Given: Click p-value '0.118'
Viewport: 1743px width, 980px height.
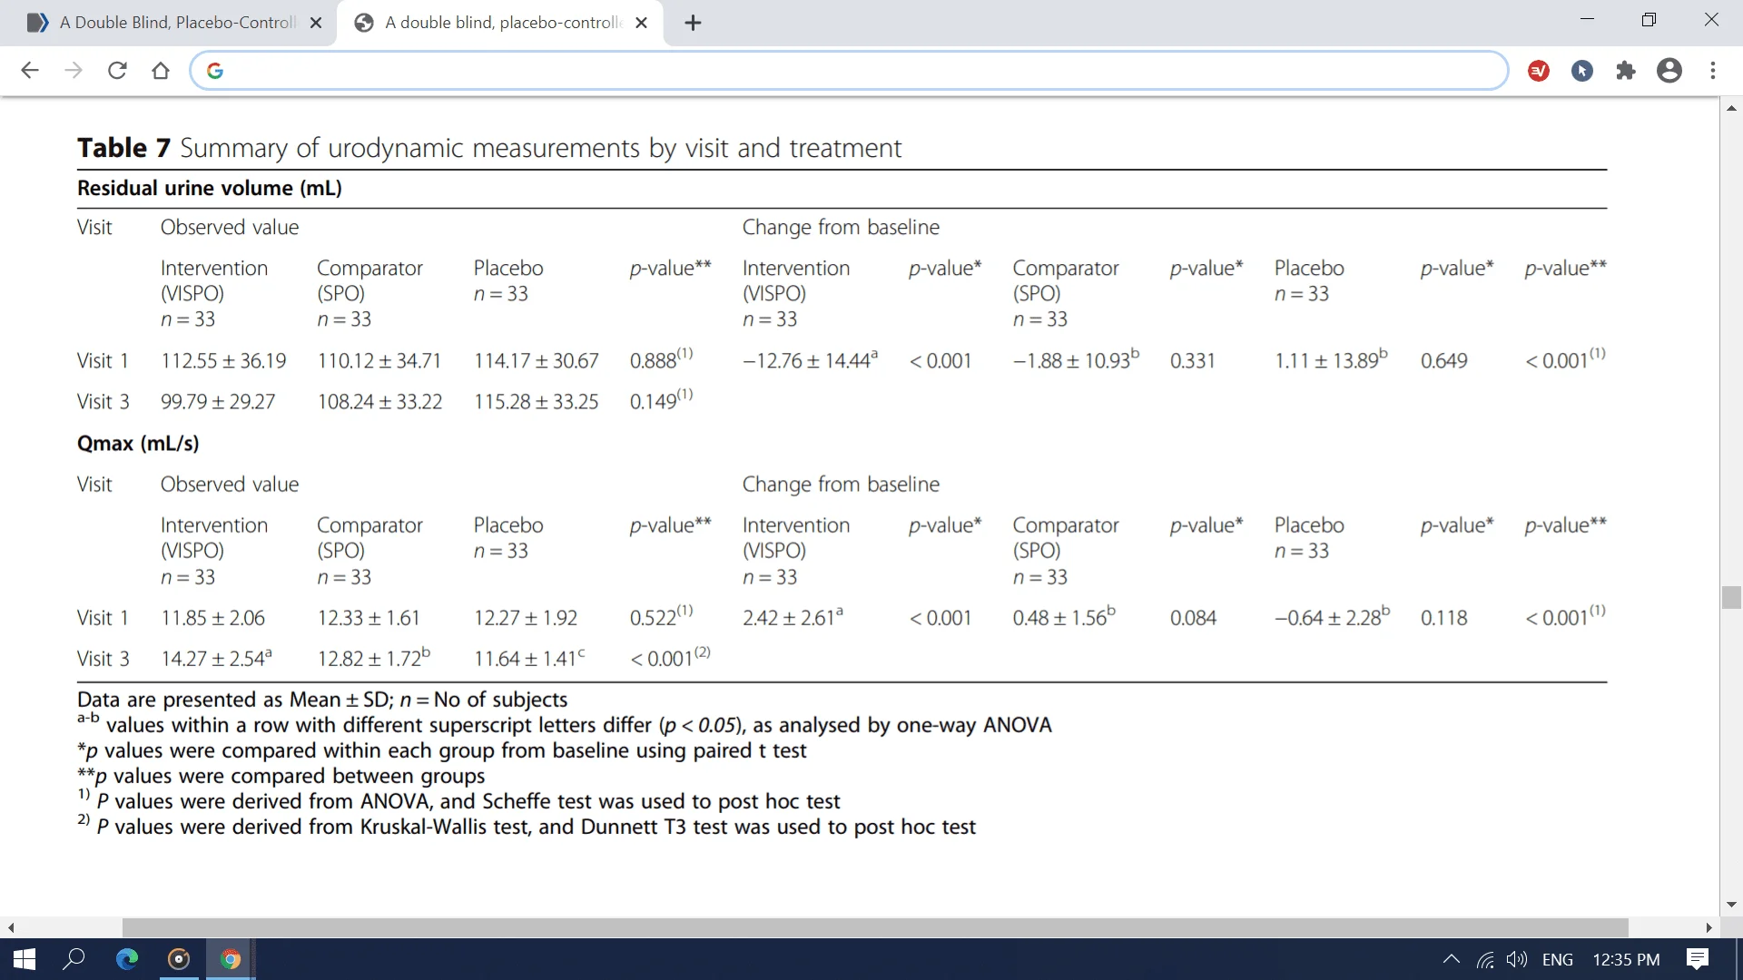Looking at the screenshot, I should [x=1444, y=618].
